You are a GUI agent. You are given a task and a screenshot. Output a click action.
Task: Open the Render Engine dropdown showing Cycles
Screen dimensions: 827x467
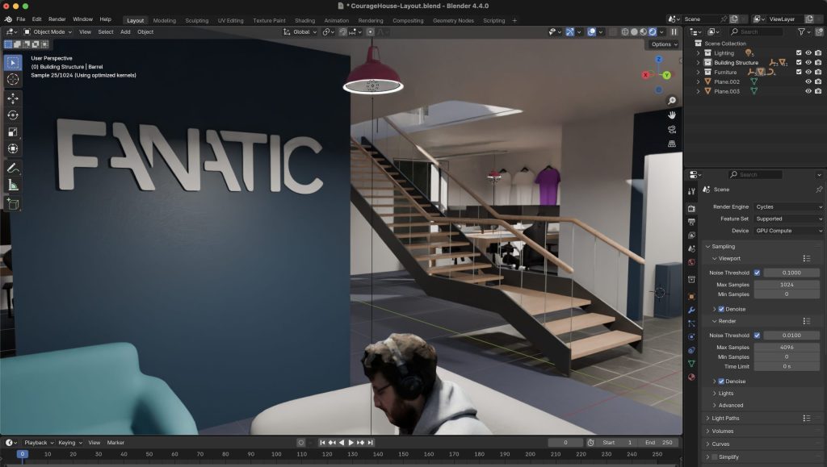click(787, 206)
